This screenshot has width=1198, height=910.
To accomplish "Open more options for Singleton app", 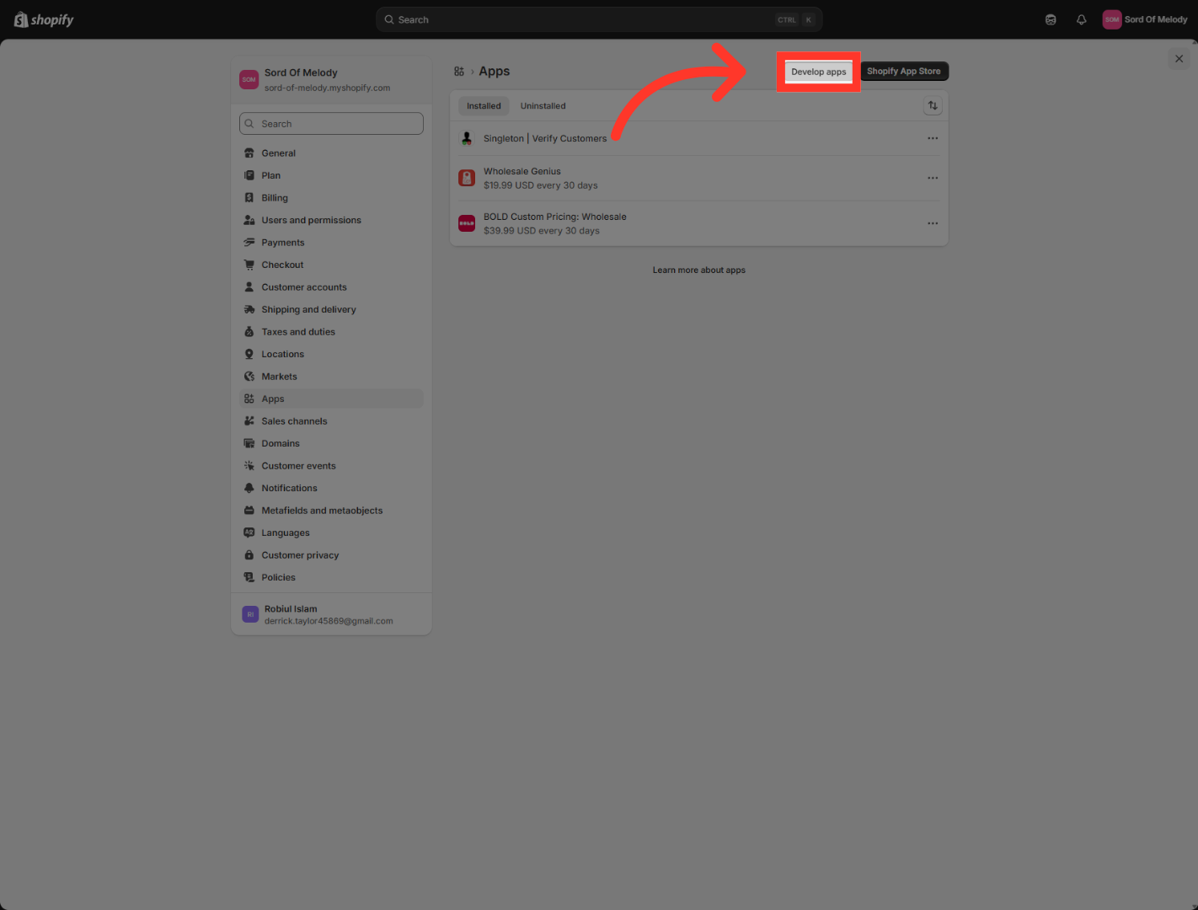I will (933, 138).
